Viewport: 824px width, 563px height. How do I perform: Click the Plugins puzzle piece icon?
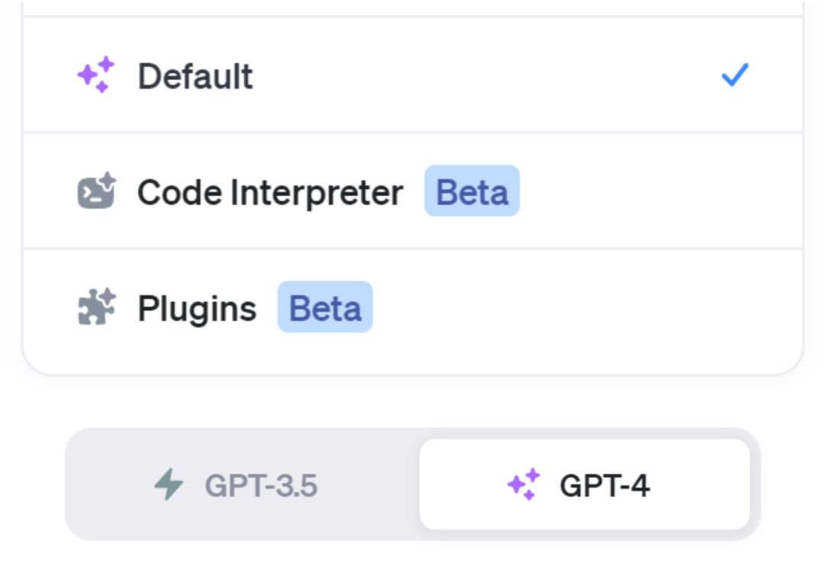coord(96,307)
